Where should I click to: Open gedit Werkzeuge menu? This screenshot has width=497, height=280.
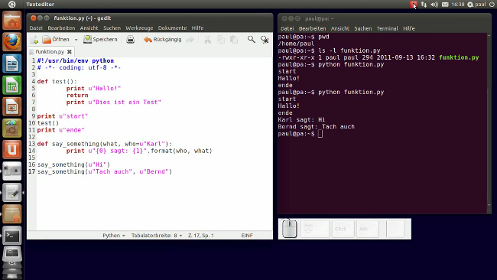pyautogui.click(x=139, y=28)
